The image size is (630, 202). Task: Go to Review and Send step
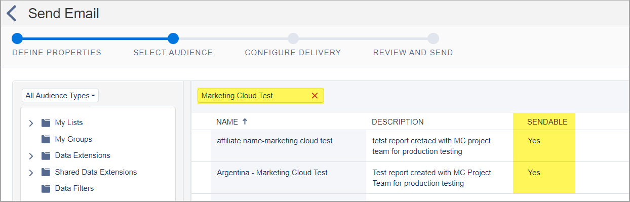(413, 53)
